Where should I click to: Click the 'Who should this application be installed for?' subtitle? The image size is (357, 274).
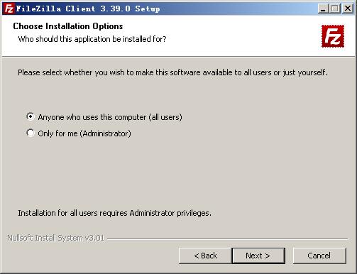click(x=92, y=39)
